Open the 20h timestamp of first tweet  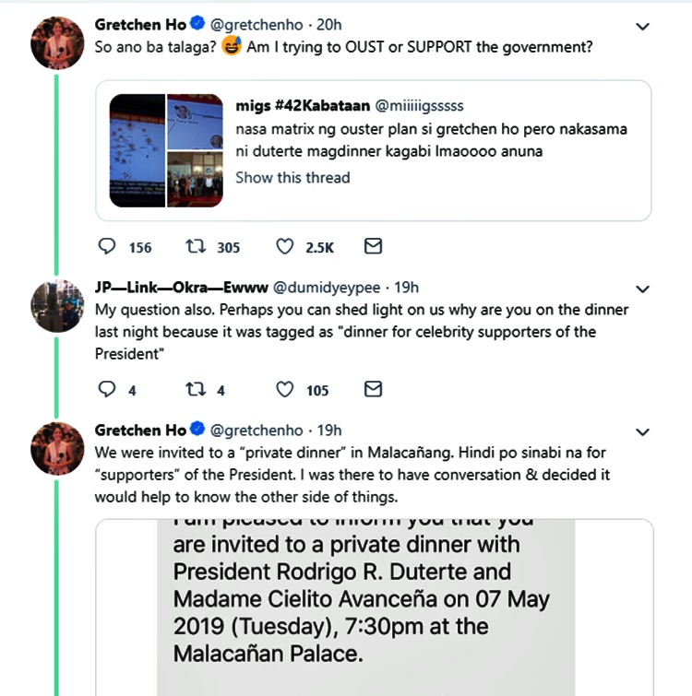click(329, 25)
